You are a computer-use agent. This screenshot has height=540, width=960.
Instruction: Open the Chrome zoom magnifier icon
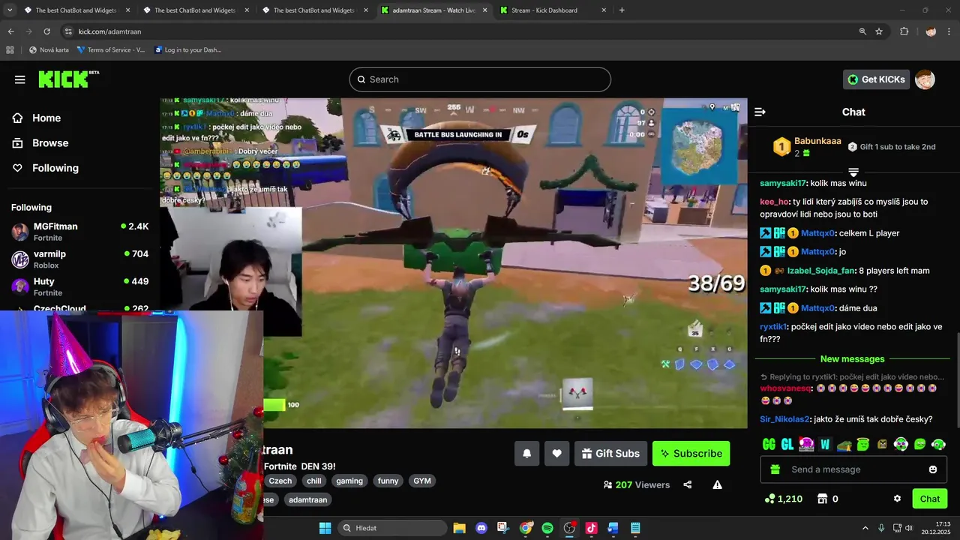tap(862, 31)
